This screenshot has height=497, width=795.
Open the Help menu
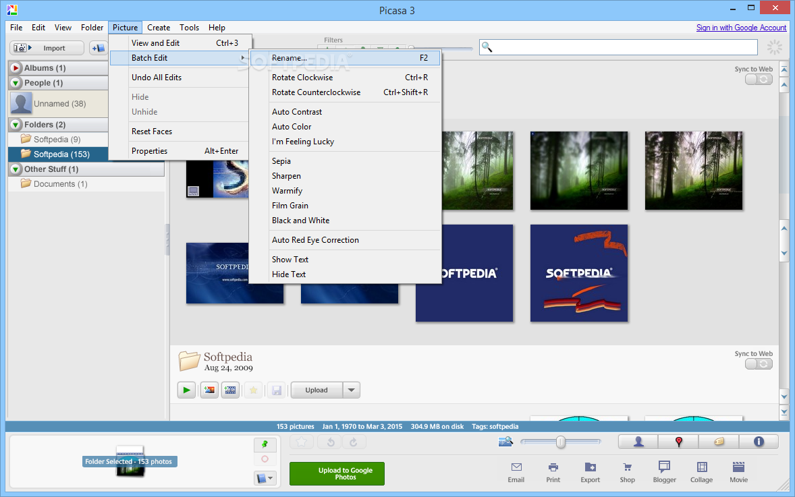(x=217, y=28)
